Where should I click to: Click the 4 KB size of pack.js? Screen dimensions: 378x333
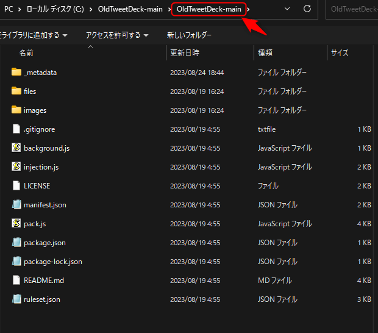click(364, 224)
